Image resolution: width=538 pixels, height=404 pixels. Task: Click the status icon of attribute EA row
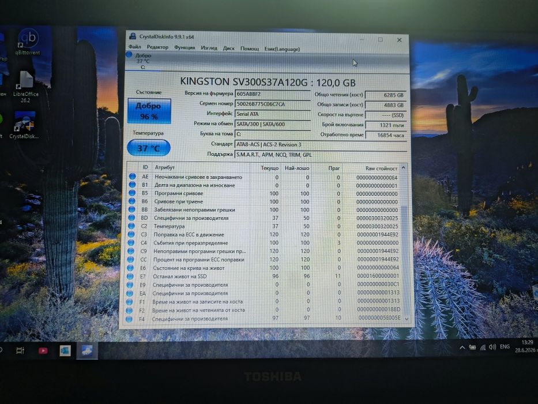tap(130, 293)
